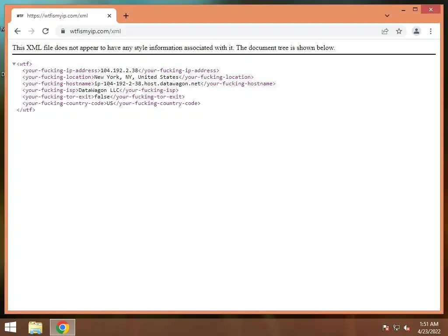Open File Explorer from the taskbar
448x336 pixels.
(35, 327)
